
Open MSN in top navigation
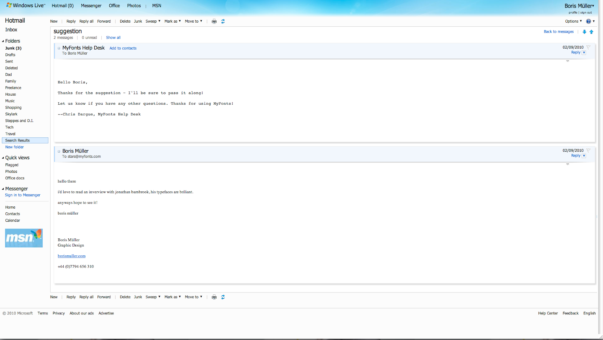point(157,6)
